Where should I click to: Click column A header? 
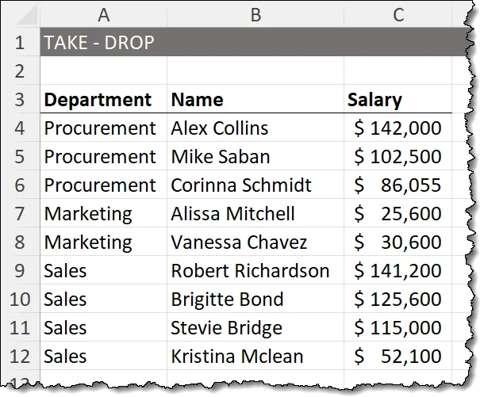click(104, 13)
